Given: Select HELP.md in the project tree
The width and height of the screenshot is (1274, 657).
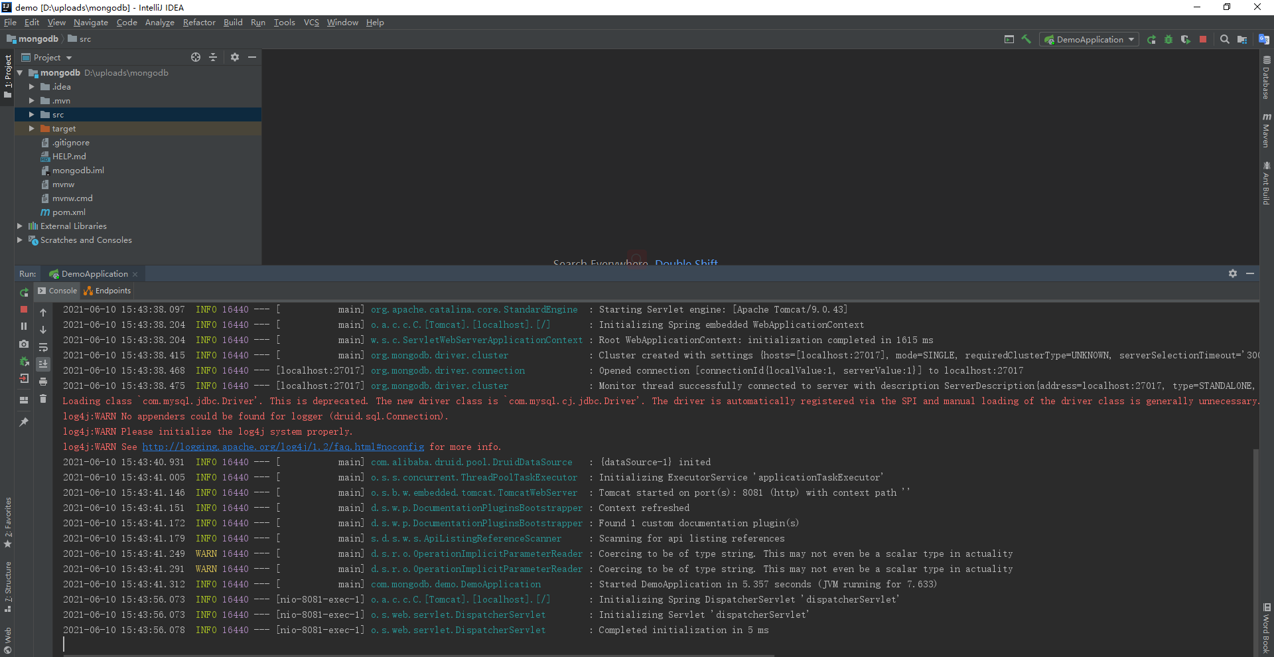Looking at the screenshot, I should click(x=69, y=157).
